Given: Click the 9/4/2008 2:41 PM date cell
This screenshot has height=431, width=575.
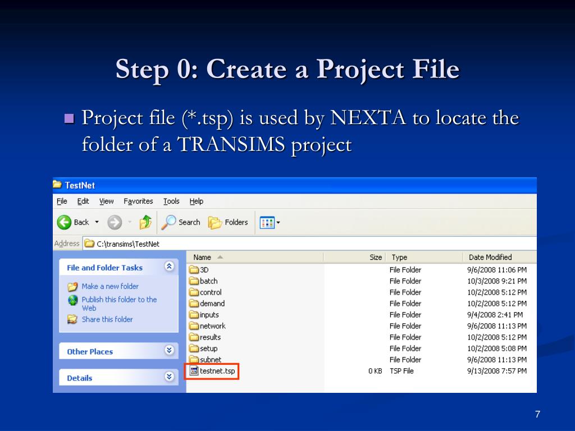Looking at the screenshot, I should (495, 315).
